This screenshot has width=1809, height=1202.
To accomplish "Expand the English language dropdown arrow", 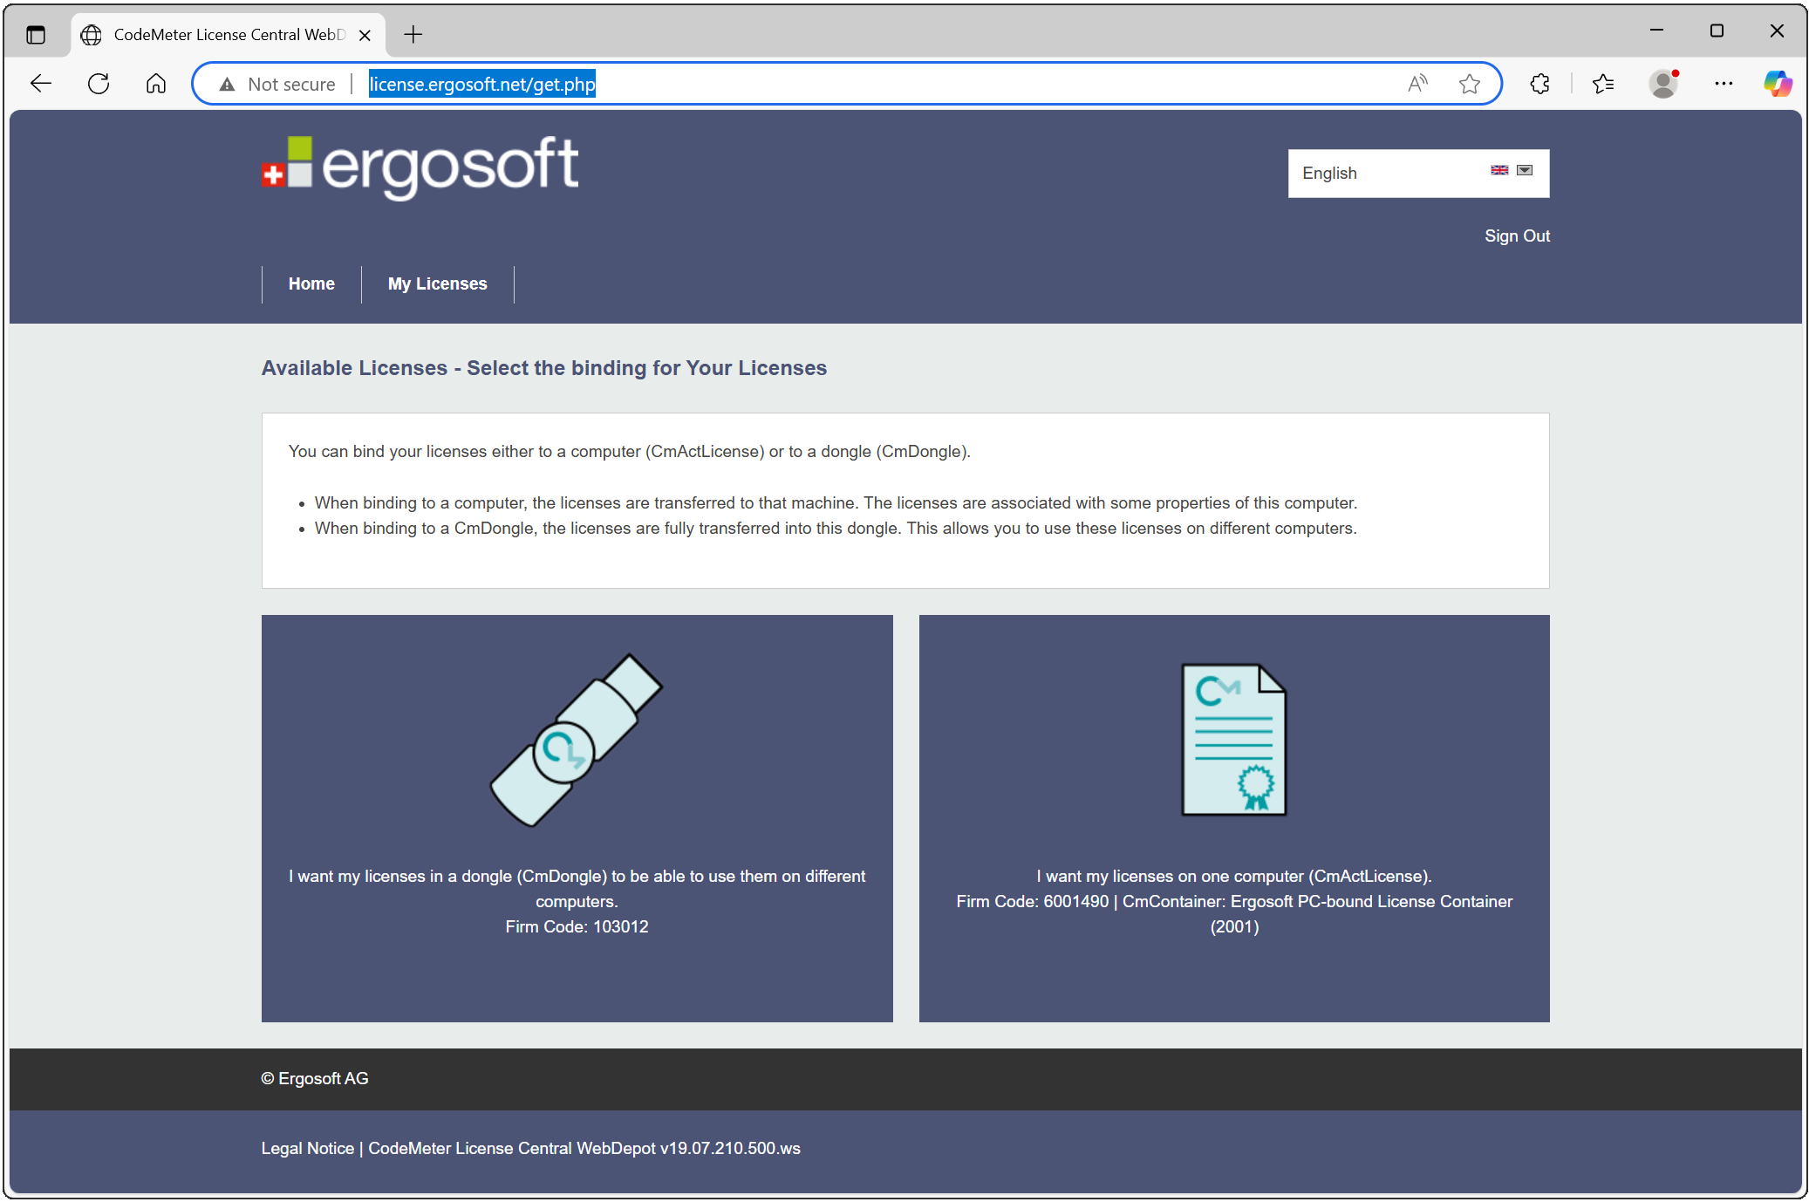I will click(1525, 170).
